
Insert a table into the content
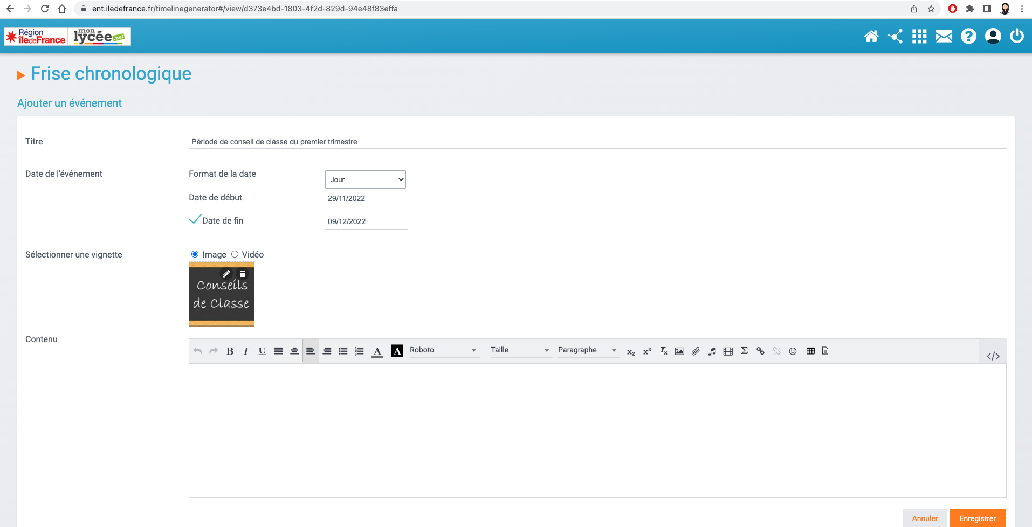pos(810,351)
